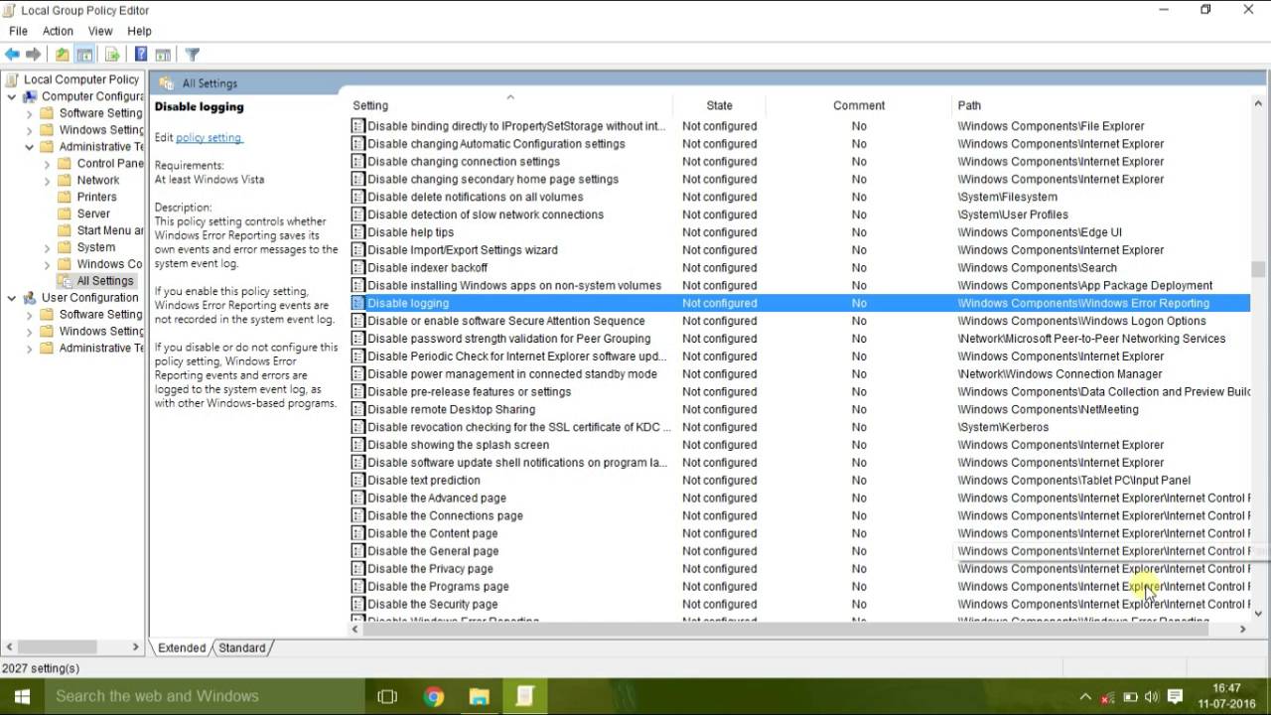Open the volume icon in system tray
The height and width of the screenshot is (715, 1271).
(x=1152, y=697)
